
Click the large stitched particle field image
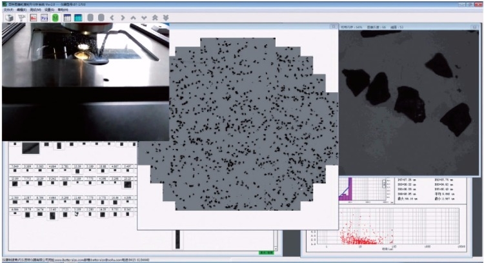tap(239, 129)
